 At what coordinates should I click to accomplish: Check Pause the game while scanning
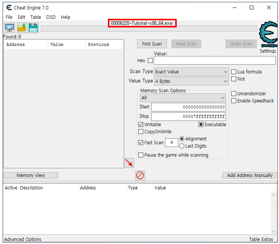[141, 155]
